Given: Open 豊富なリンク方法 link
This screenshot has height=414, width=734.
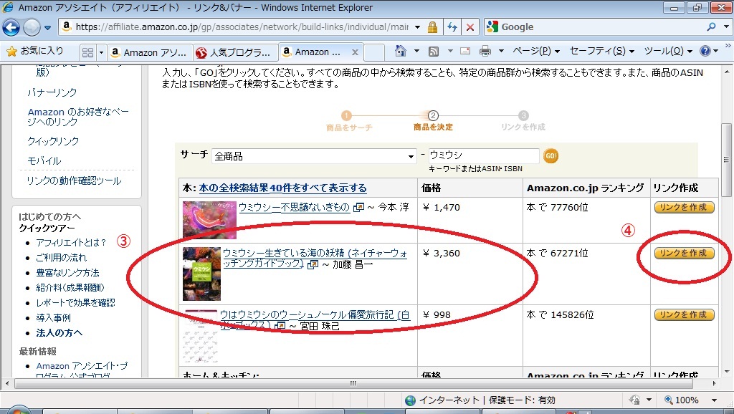Looking at the screenshot, I should (x=67, y=272).
